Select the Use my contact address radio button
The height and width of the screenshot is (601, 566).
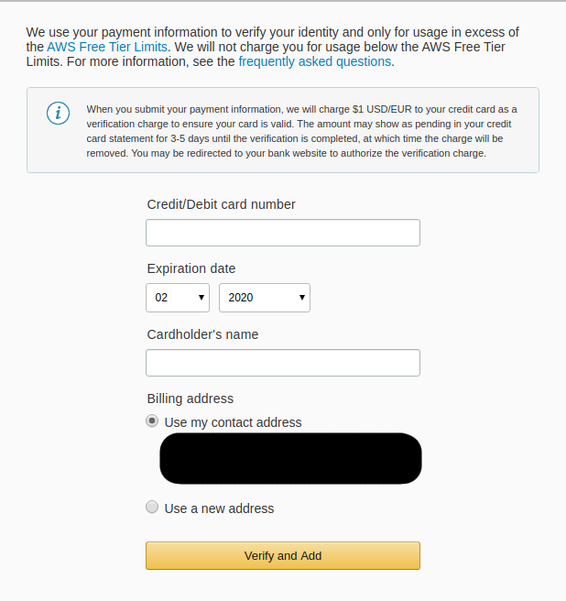click(152, 421)
